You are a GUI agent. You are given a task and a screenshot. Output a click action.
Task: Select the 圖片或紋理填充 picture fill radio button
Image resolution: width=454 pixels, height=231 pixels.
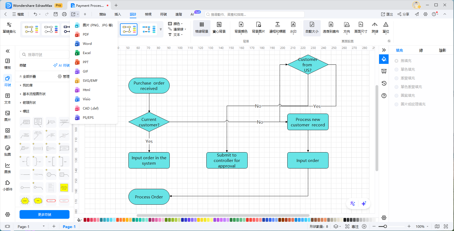click(x=396, y=104)
